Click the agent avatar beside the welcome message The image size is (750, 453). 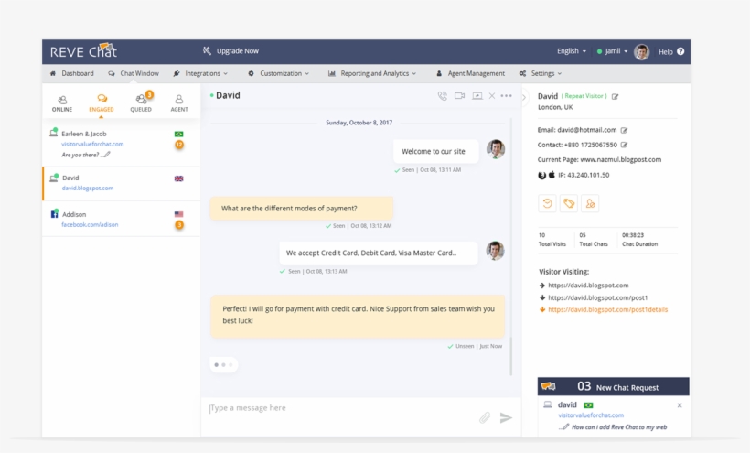click(496, 149)
